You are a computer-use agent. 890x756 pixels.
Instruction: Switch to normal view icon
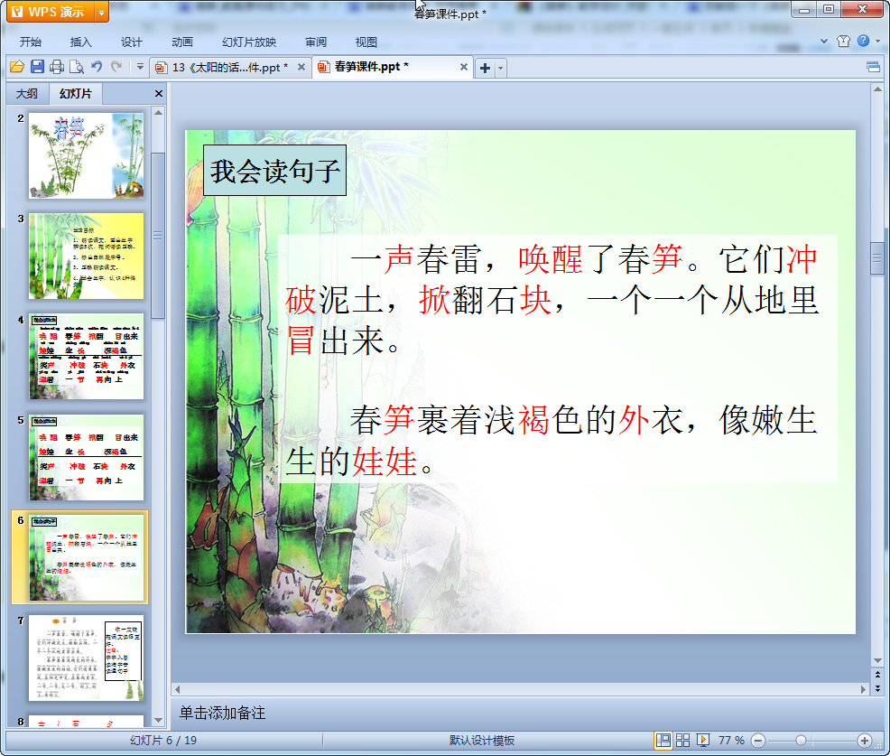click(663, 740)
